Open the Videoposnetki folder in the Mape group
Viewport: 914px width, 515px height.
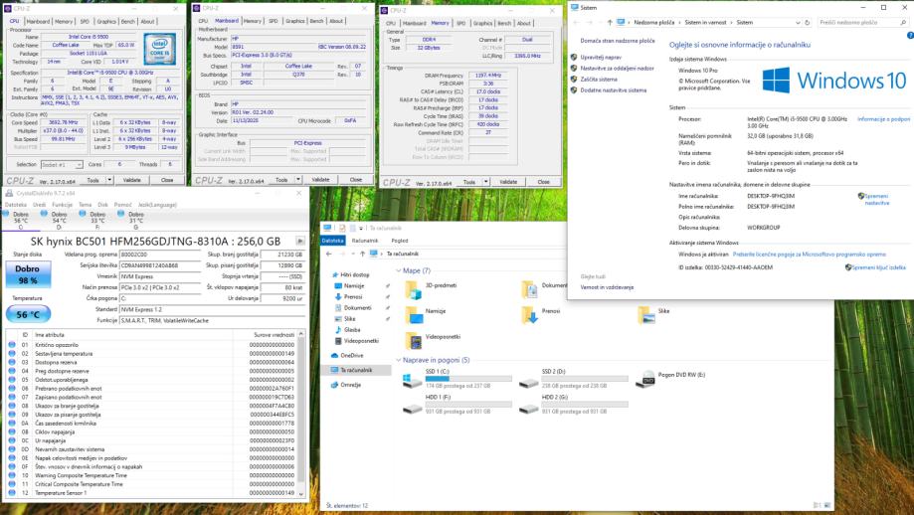click(433, 340)
